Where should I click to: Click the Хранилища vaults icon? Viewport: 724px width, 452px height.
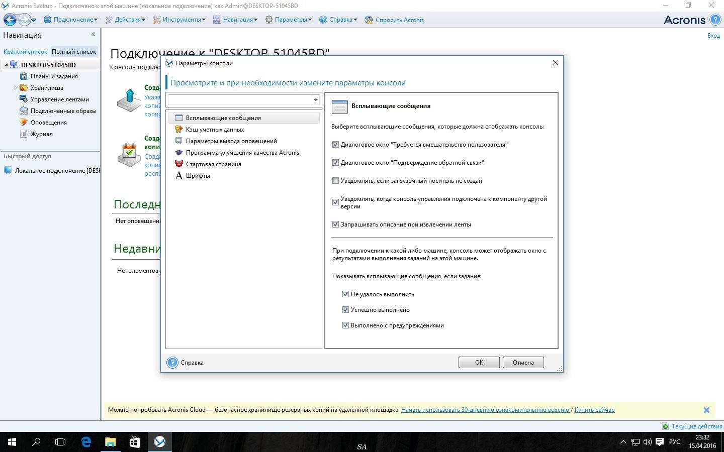point(23,88)
